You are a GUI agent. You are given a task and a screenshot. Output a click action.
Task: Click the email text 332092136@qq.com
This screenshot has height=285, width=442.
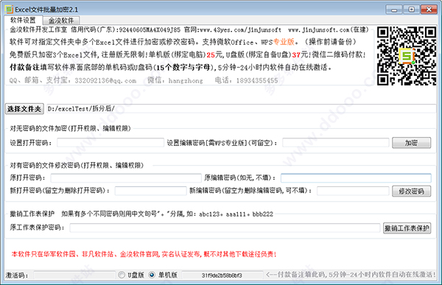(x=105, y=81)
